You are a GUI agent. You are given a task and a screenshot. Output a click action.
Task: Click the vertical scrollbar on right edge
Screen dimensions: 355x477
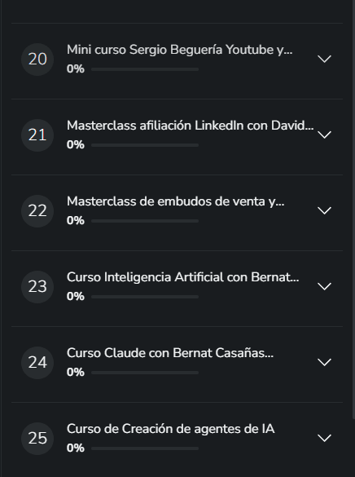click(x=353, y=210)
